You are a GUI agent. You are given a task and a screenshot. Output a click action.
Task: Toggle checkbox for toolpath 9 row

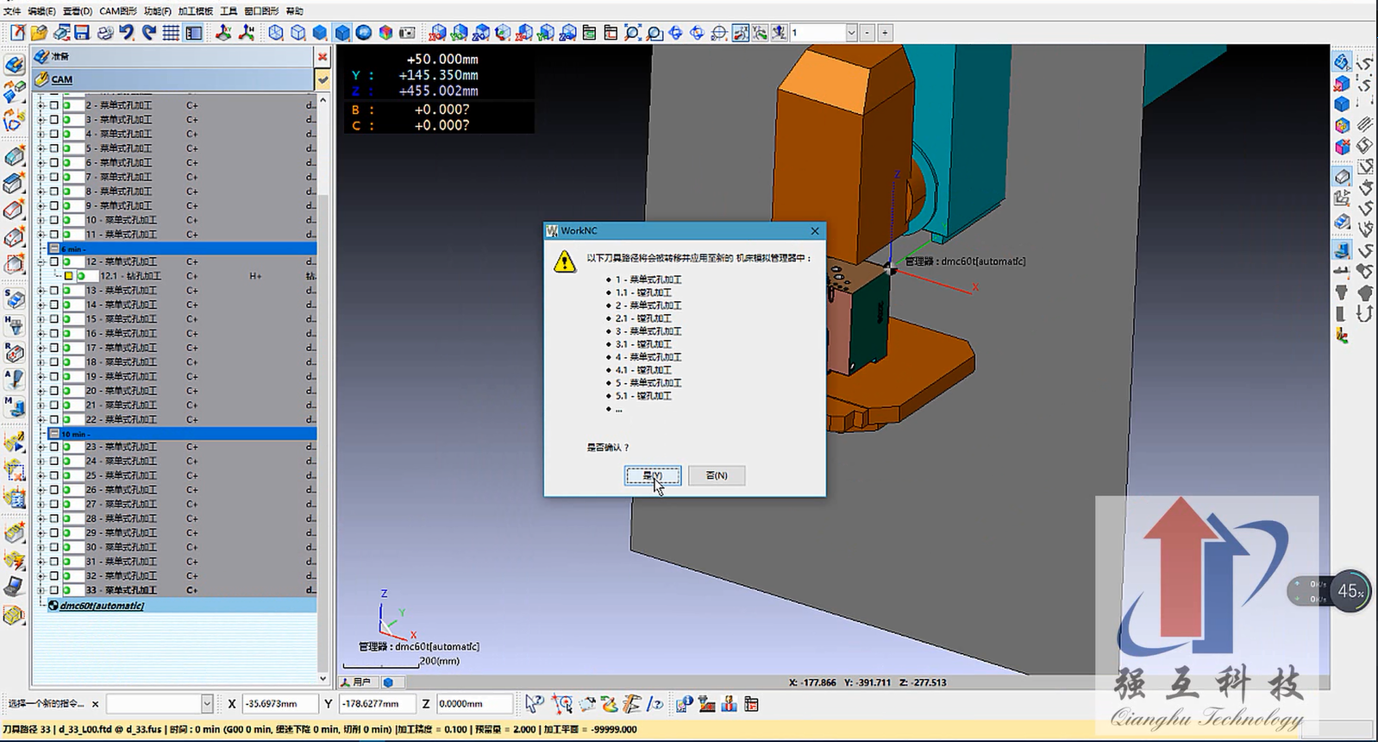(54, 205)
